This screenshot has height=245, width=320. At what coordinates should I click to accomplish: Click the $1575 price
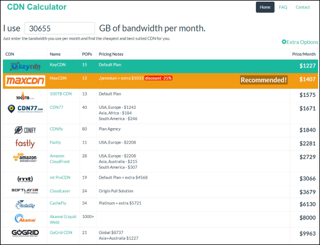pos(307,95)
